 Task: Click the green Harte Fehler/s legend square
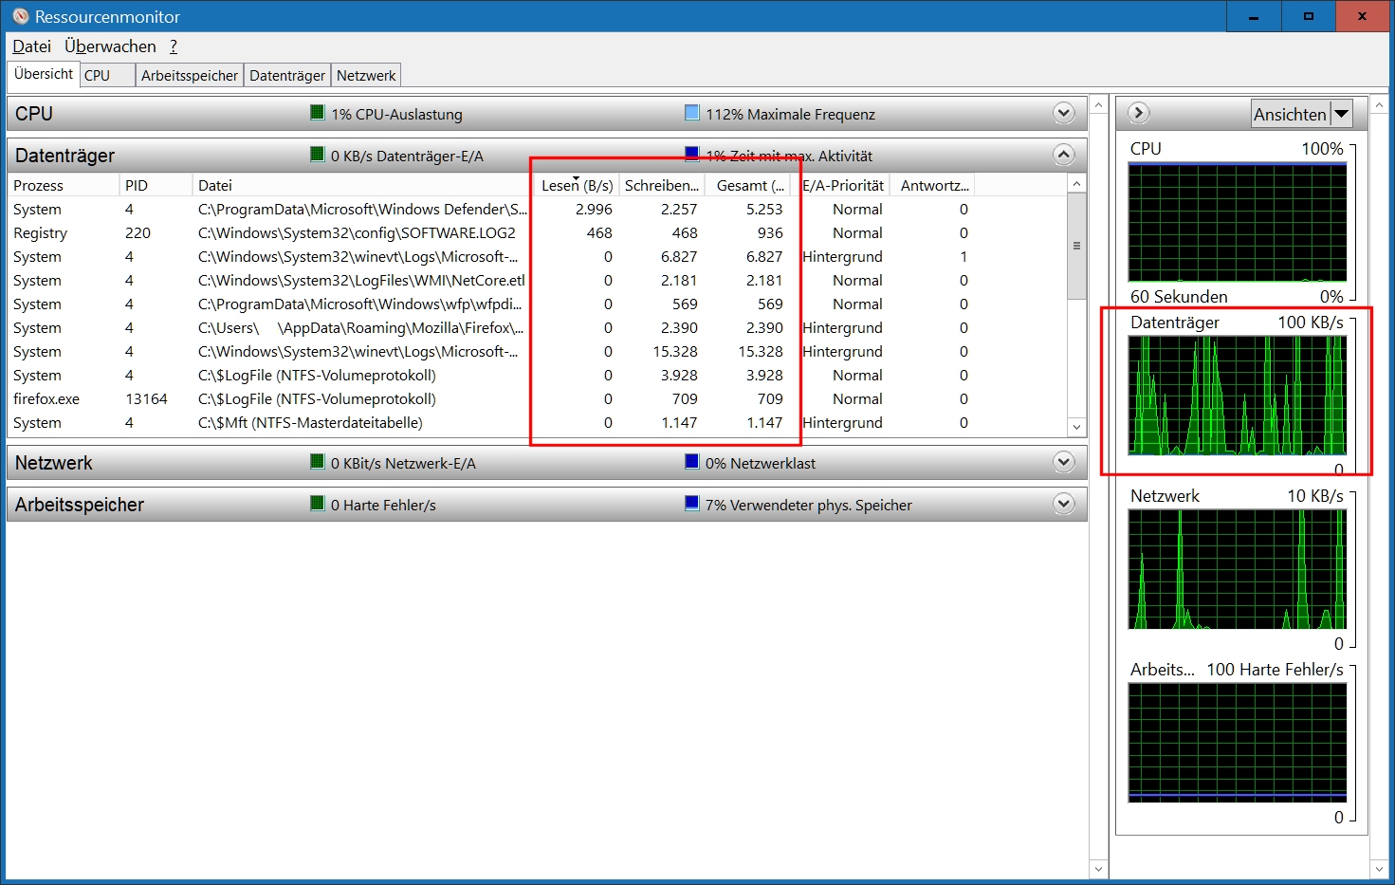point(318,504)
